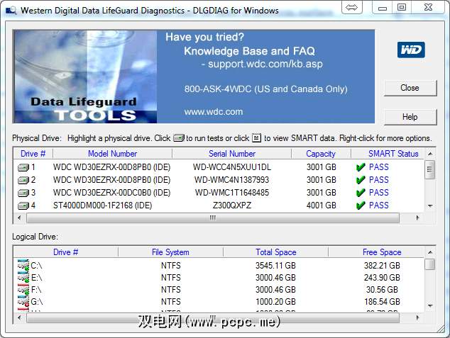Click total space 1000.20 GB
This screenshot has width=450, height=338.
pyautogui.click(x=275, y=302)
